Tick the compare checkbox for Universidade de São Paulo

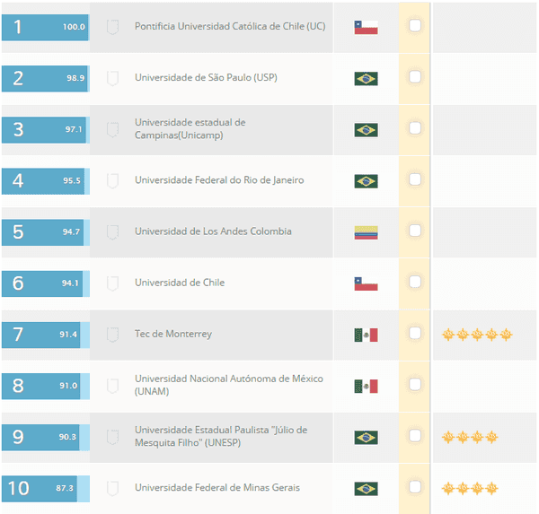point(415,77)
